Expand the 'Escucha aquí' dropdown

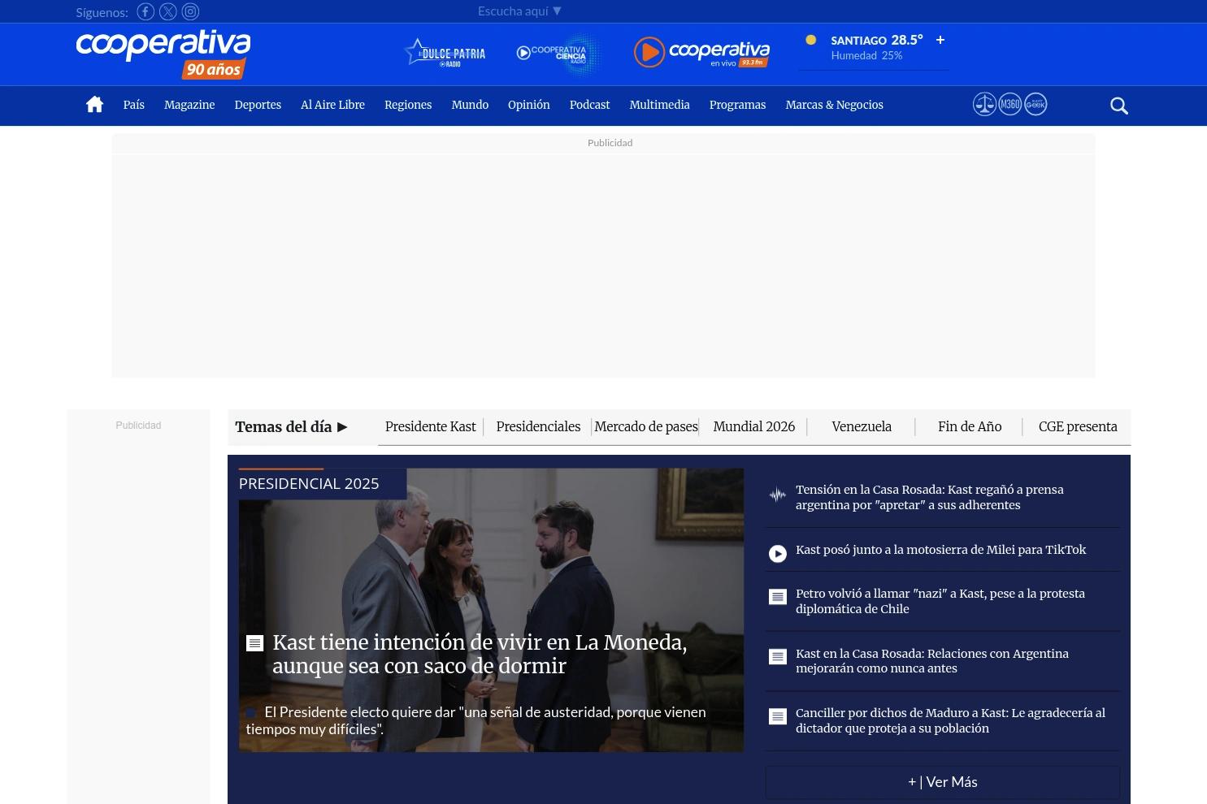(519, 11)
